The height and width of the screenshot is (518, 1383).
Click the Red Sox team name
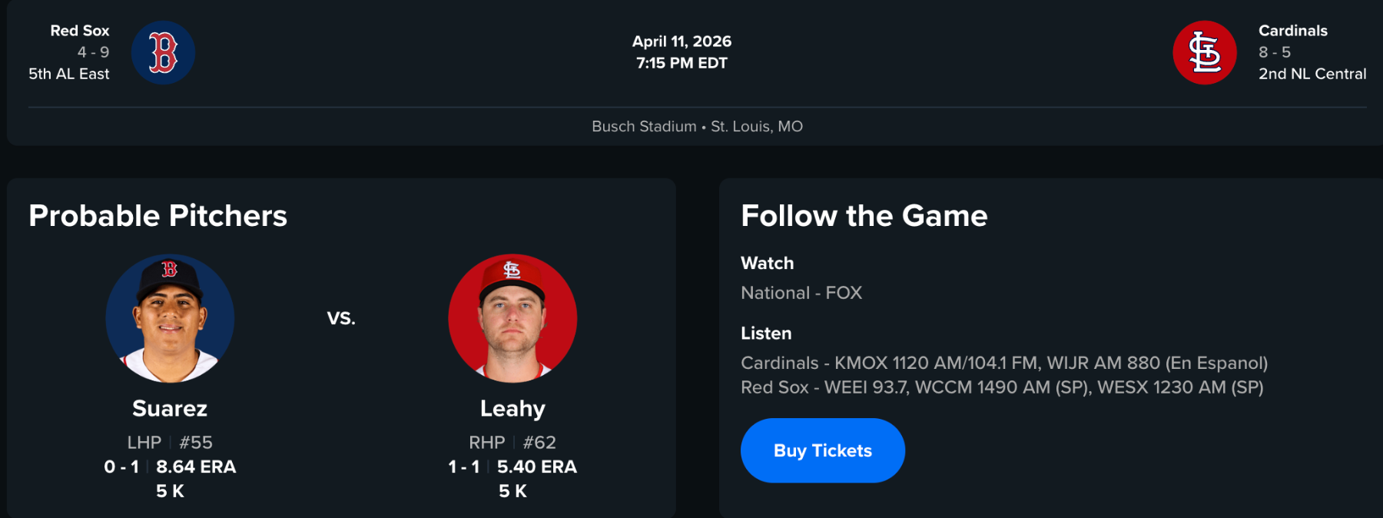80,31
